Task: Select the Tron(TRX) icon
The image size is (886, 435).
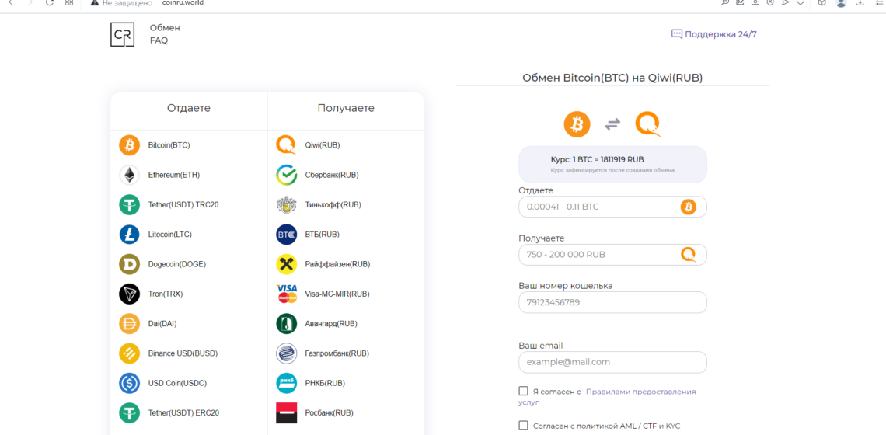Action: 129,294
